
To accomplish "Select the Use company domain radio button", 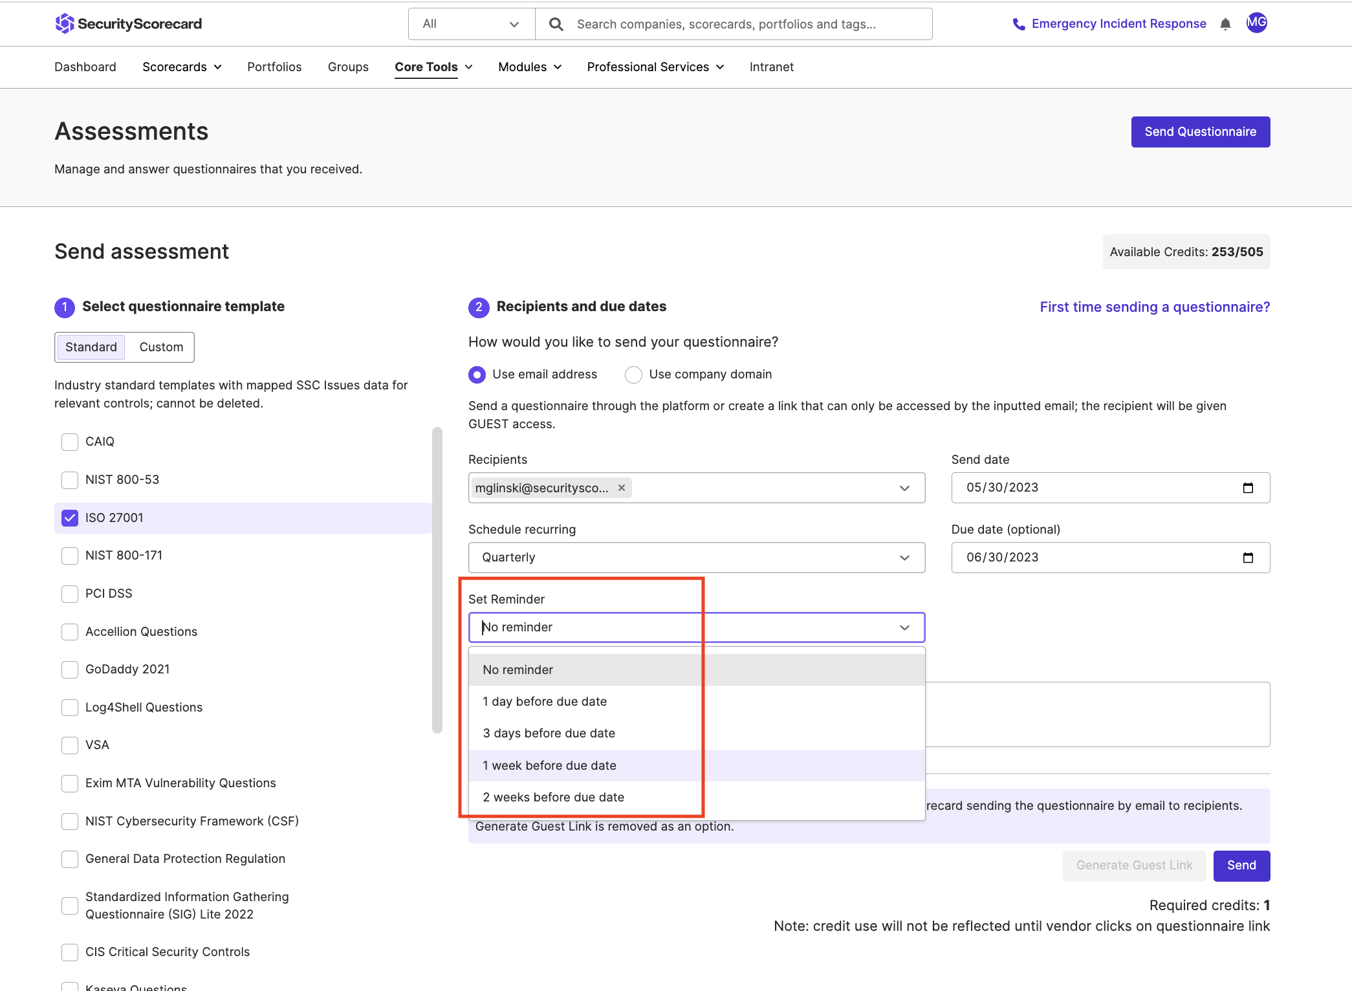I will point(633,375).
